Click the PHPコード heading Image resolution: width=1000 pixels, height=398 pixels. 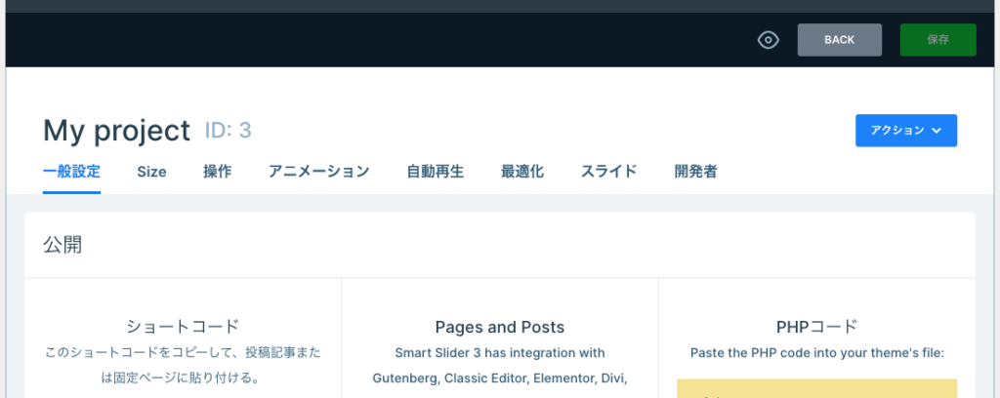click(x=815, y=327)
